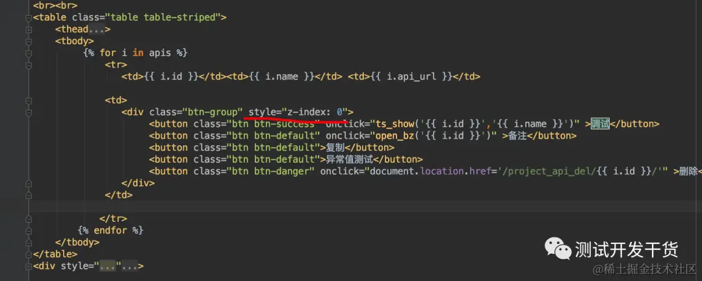The height and width of the screenshot is (281, 702).
Task: Click the 复制 button label text
Action: click(335, 148)
